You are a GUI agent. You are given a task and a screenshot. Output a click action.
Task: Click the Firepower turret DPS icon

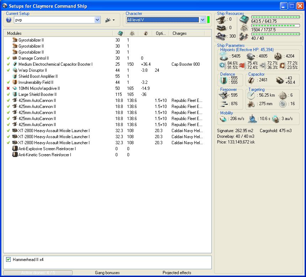224,95
